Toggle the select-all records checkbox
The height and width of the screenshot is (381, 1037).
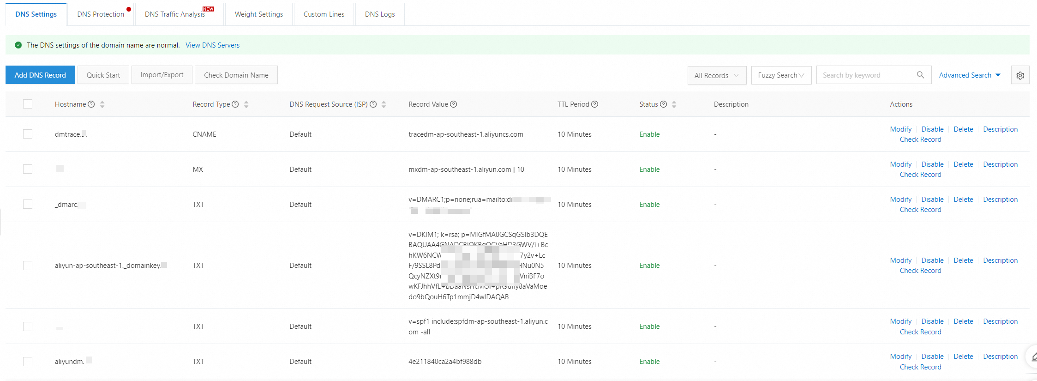click(x=28, y=104)
